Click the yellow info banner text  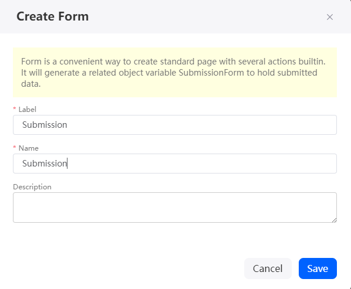(x=174, y=73)
